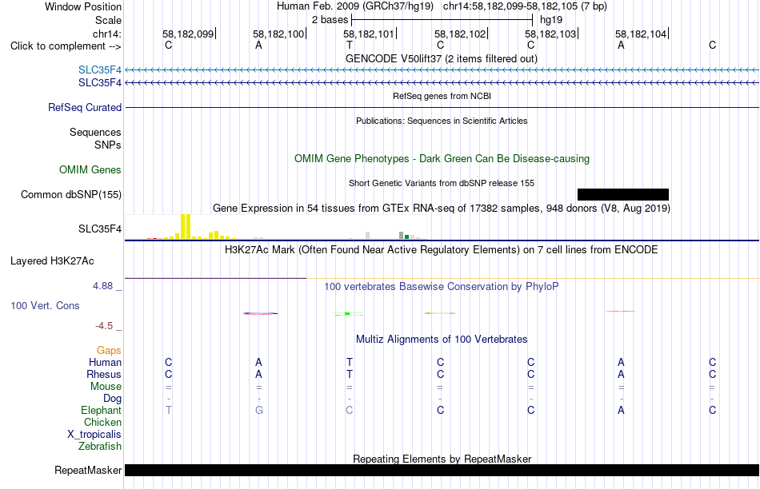This screenshot has width=760, height=489.
Task: Click the RefSeq Curated intron line
Action: point(442,108)
